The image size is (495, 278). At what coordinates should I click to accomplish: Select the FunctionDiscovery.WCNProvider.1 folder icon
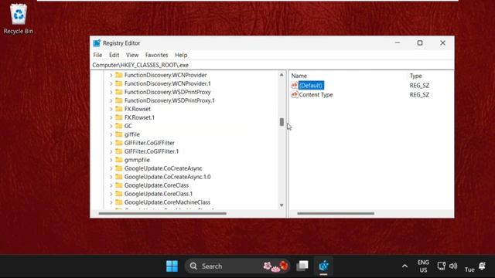[118, 83]
